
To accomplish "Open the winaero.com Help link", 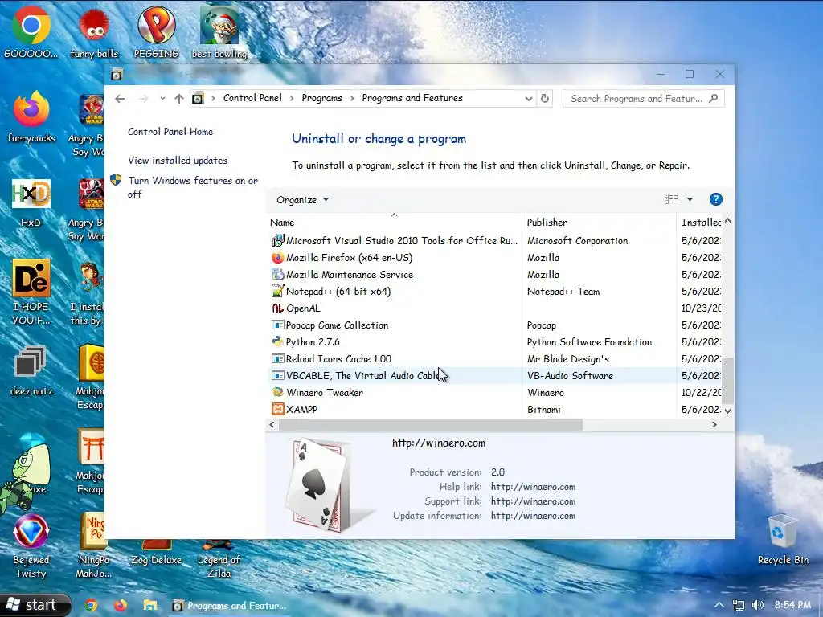I will point(533,487).
